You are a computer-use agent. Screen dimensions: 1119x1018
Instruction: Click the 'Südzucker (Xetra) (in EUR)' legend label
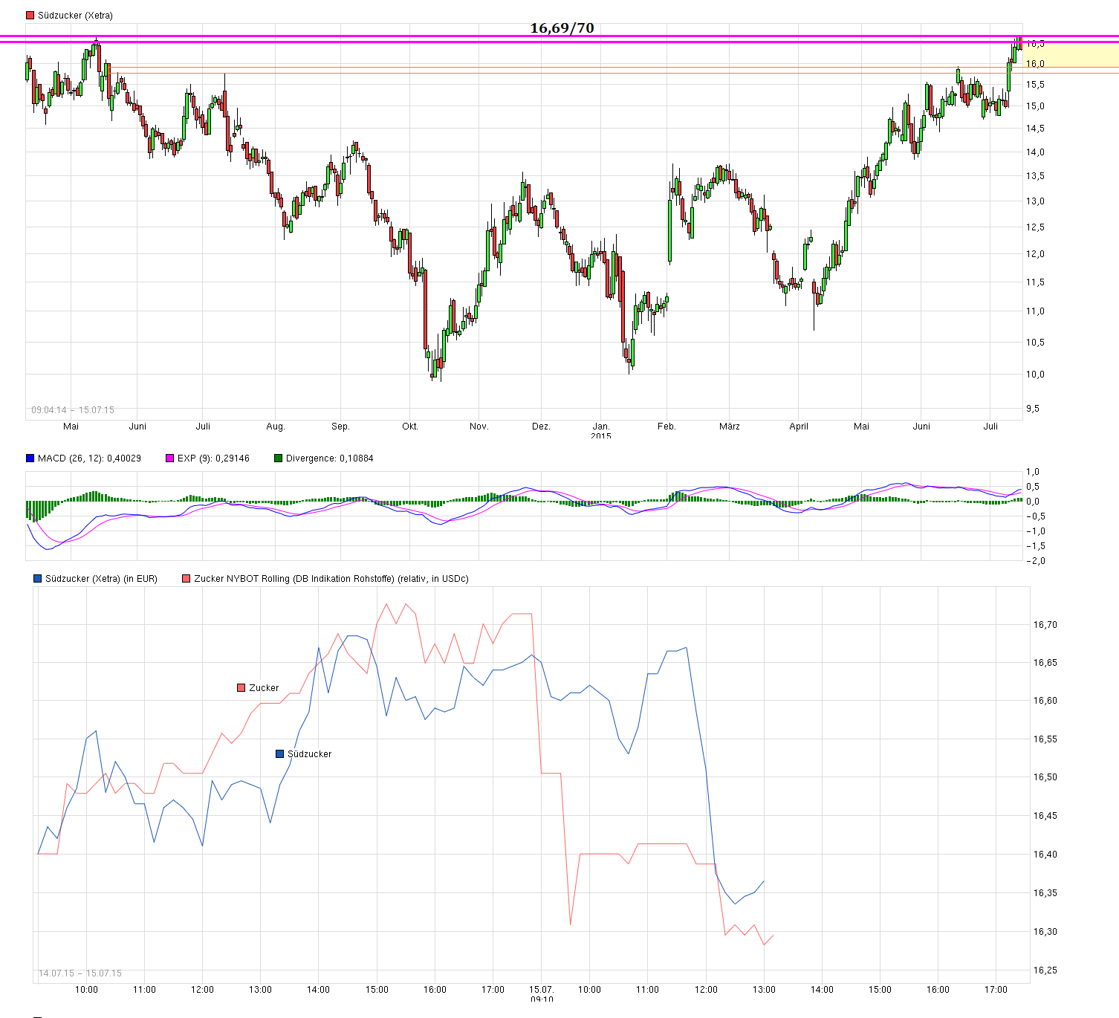101,579
